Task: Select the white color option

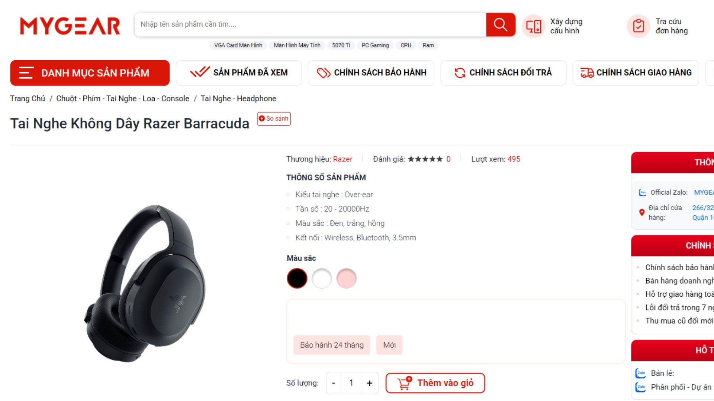Action: pos(322,278)
